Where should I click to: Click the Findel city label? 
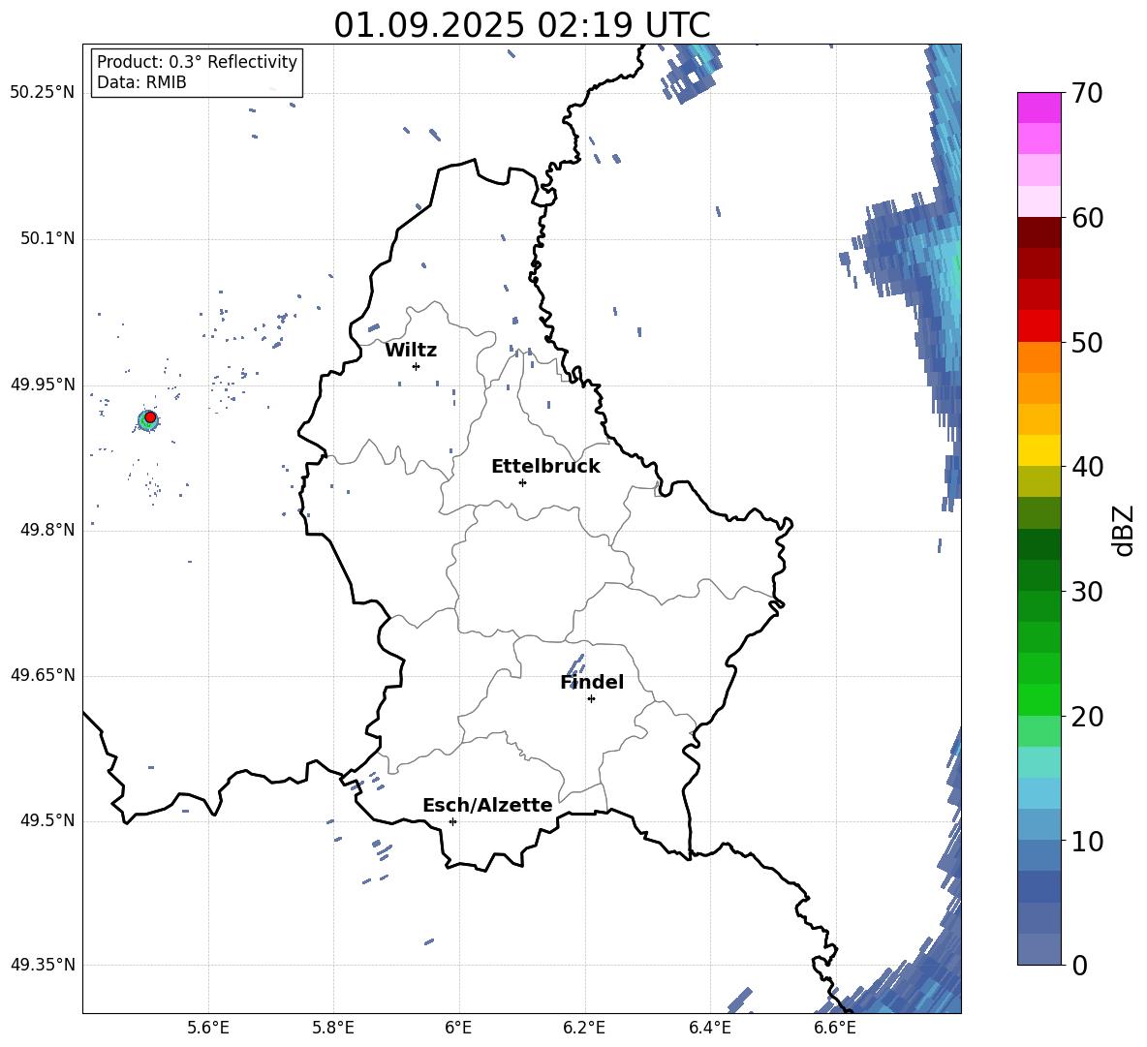(x=592, y=682)
